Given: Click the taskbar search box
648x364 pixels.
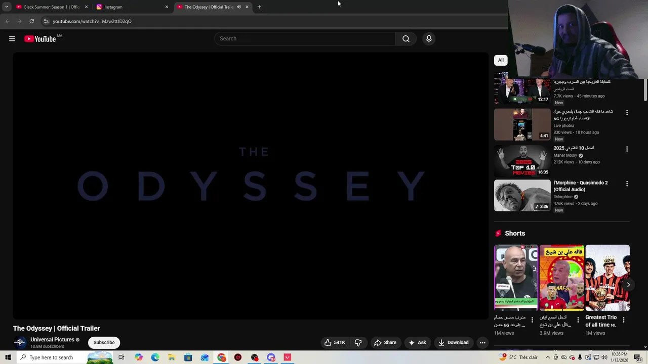Looking at the screenshot, I should pyautogui.click(x=64, y=357).
